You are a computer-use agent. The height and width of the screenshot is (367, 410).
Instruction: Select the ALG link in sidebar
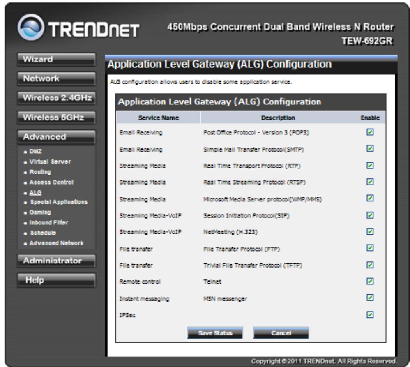pos(35,192)
